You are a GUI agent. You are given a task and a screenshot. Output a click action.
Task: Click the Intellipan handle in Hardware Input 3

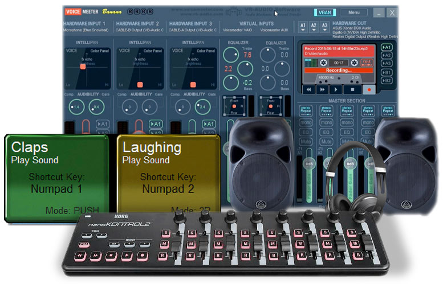pos(193,84)
